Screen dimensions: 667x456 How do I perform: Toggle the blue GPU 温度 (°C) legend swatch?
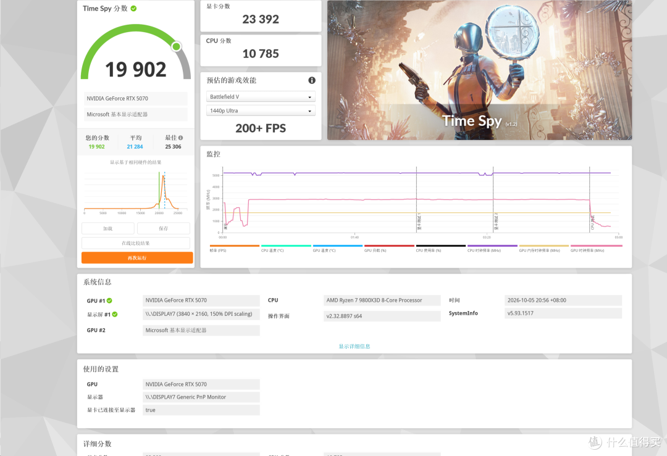point(338,246)
